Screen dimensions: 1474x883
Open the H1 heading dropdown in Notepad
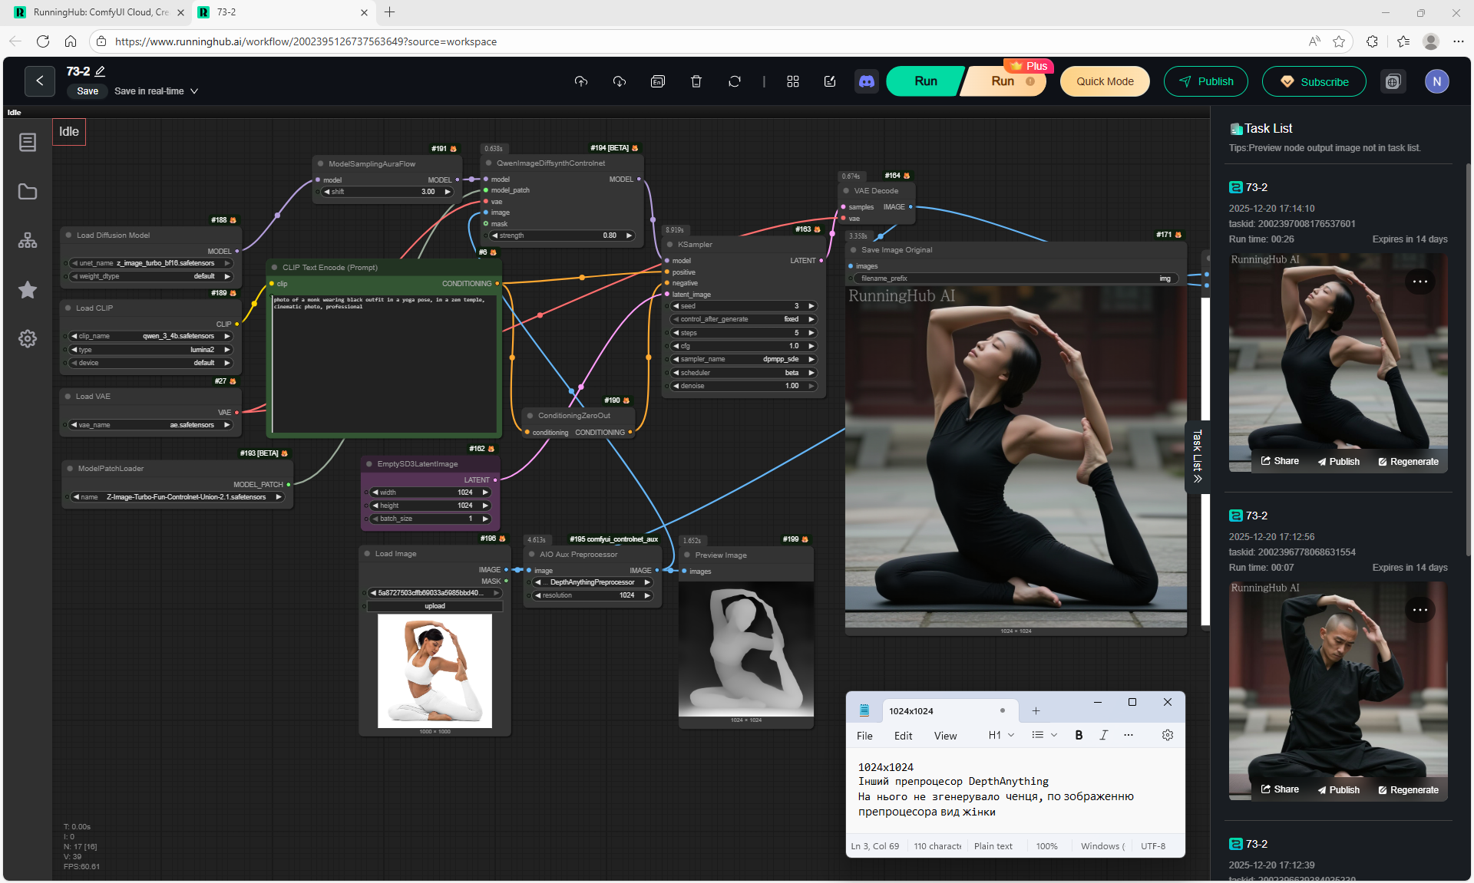[x=1001, y=735]
